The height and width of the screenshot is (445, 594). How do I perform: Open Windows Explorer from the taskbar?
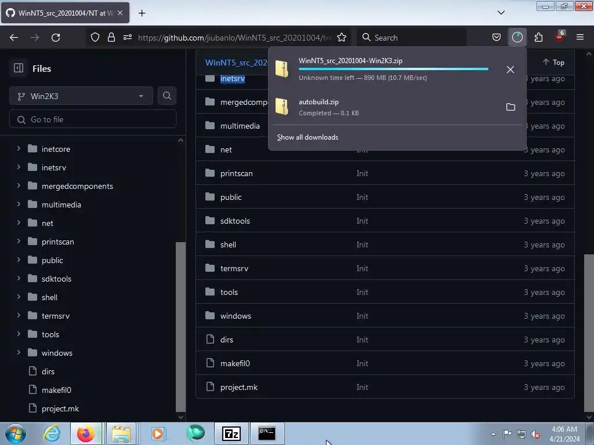[x=121, y=433]
